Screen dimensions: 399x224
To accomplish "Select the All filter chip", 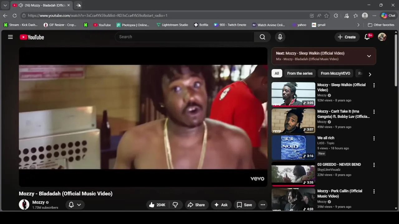I will pos(277,73).
